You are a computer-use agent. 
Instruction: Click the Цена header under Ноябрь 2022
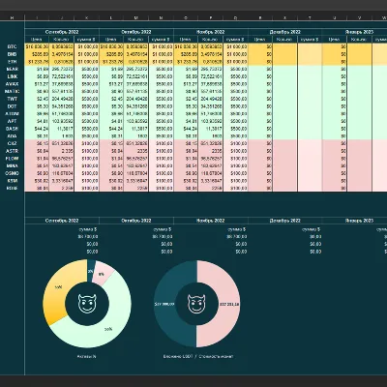coord(186,40)
